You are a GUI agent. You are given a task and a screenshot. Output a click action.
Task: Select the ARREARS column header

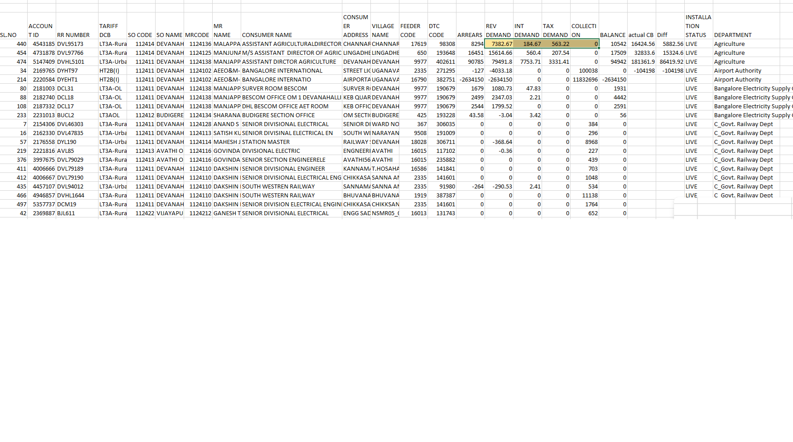[470, 26]
